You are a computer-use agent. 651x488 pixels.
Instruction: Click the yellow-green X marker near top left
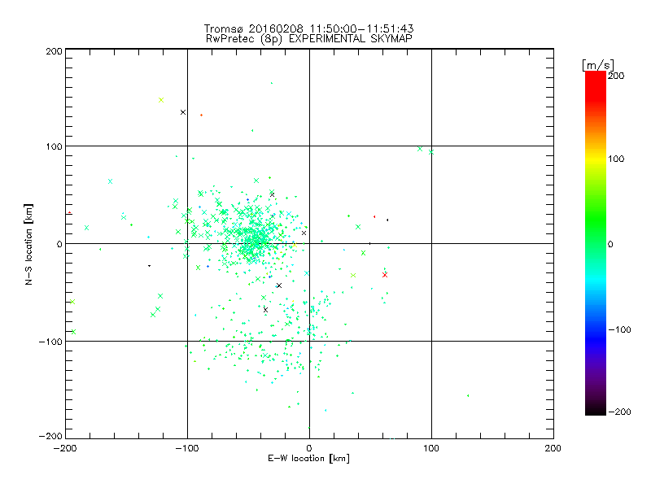click(161, 100)
